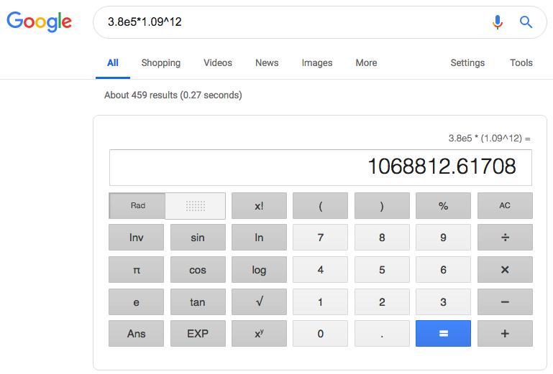
Task: Click the magnifying glass search icon
Action: pyautogui.click(x=526, y=22)
